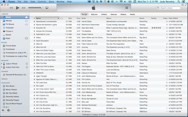Open the Up Next list icon
The width and height of the screenshot is (188, 117).
(x=126, y=8)
